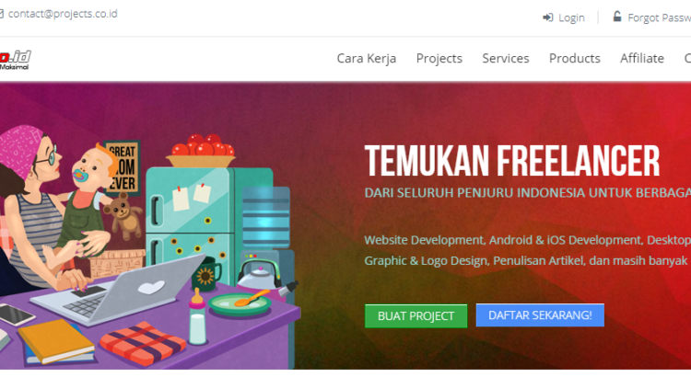The width and height of the screenshot is (691, 377).
Task: Click the bowl of red apples illustration
Action: [201, 152]
